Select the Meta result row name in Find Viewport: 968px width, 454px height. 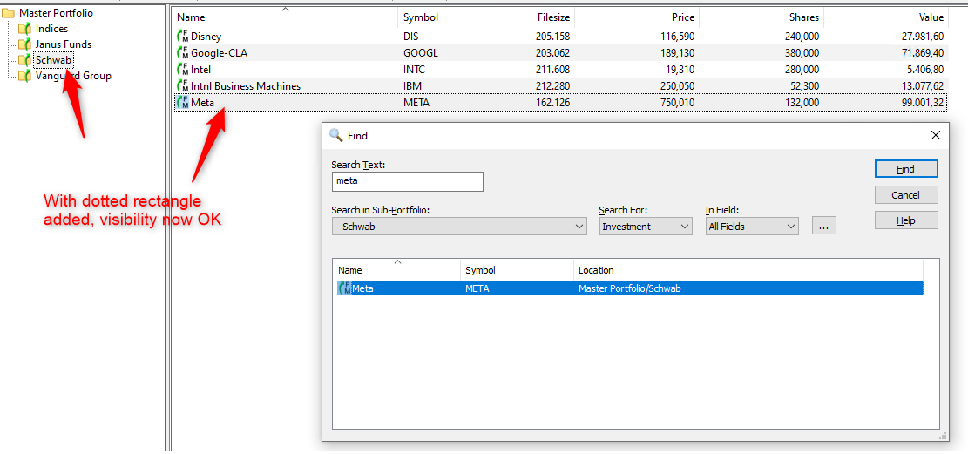pyautogui.click(x=363, y=288)
